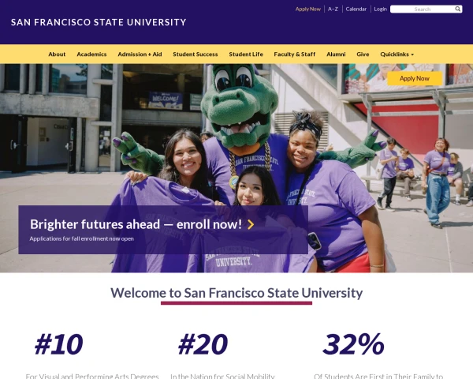This screenshot has height=379, width=473.
Task: Select Admission + Aid in navigation
Action: click(140, 54)
